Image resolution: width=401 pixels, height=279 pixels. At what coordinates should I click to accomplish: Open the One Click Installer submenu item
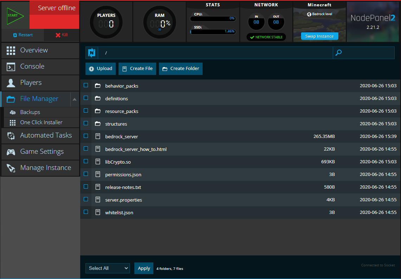click(41, 122)
